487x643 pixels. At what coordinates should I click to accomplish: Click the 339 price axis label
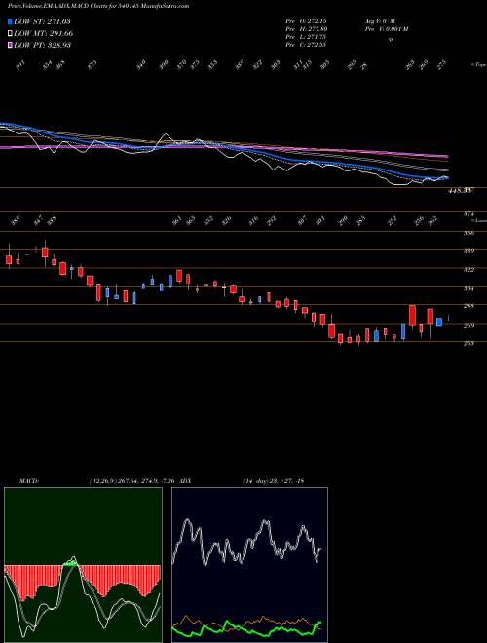coord(469,251)
